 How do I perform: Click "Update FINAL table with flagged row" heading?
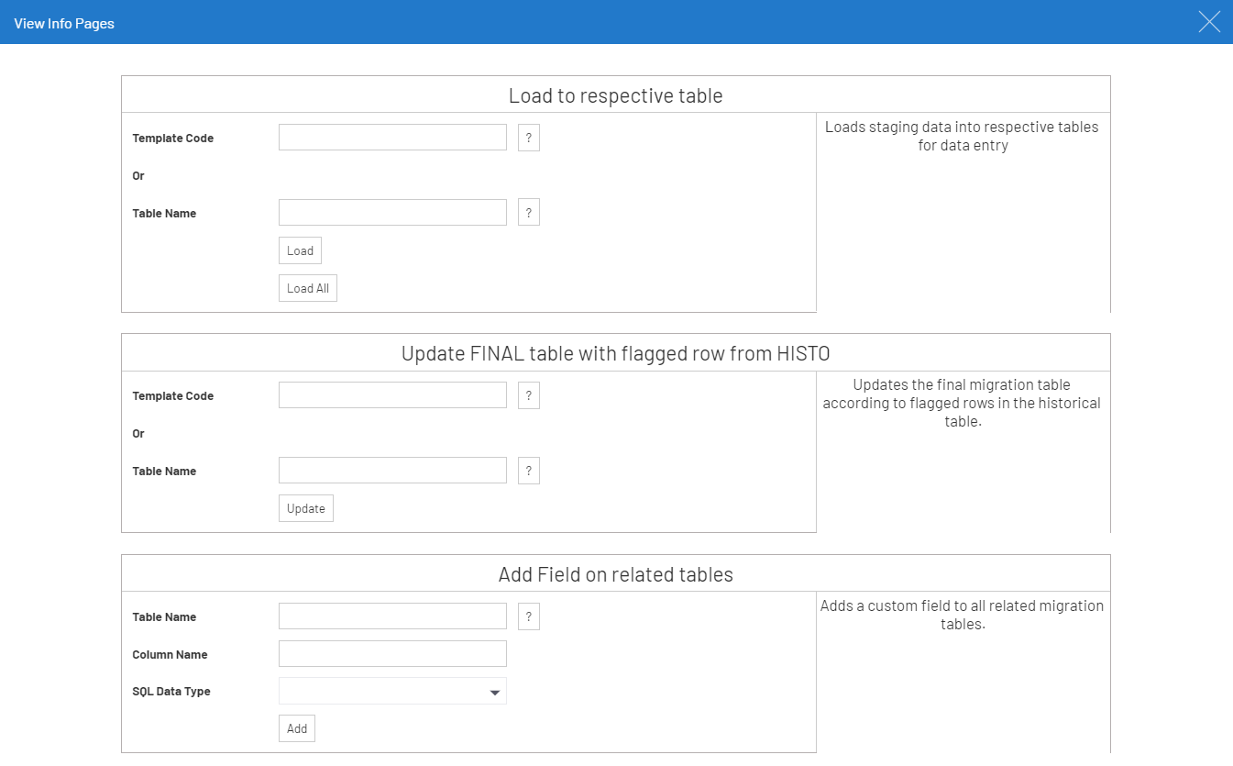point(615,353)
